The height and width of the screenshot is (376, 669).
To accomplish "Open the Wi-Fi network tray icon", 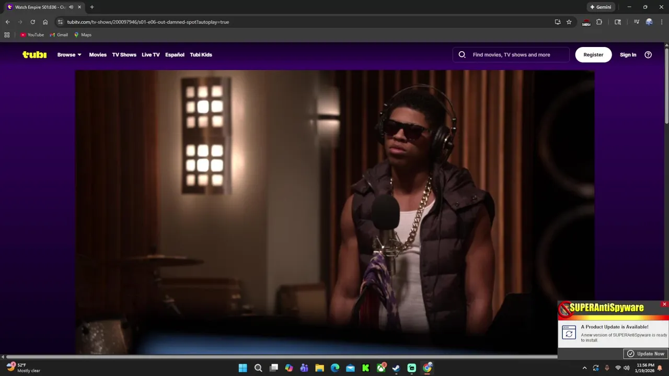I will (x=618, y=368).
